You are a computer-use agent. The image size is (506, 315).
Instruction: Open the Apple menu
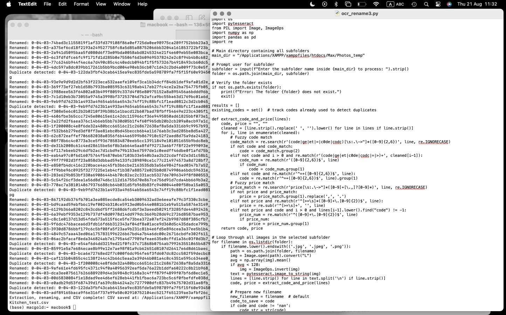pyautogui.click(x=9, y=4)
